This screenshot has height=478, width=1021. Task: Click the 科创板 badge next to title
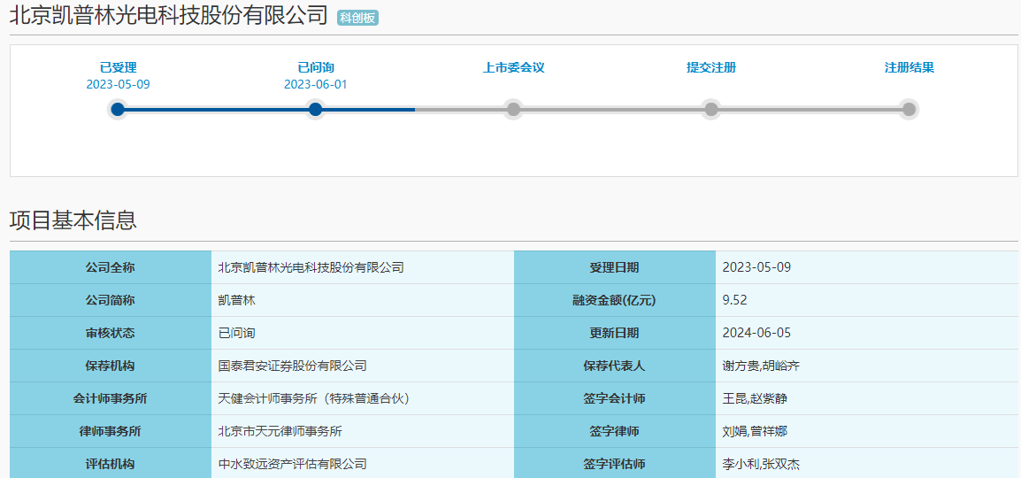[x=357, y=18]
